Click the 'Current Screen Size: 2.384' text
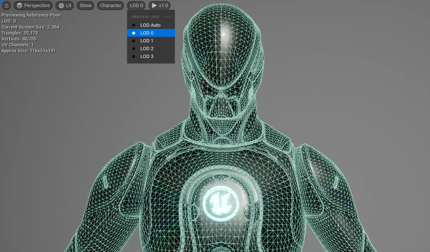This screenshot has width=430, height=252. click(x=31, y=27)
